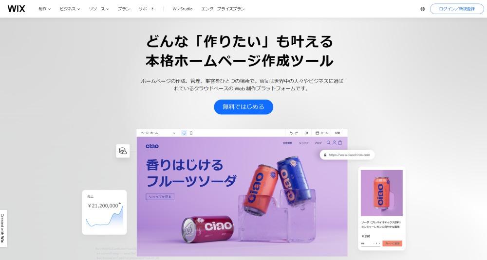487x260 pixels.
Task: Open the プラン menu item
Action: pyautogui.click(x=124, y=9)
